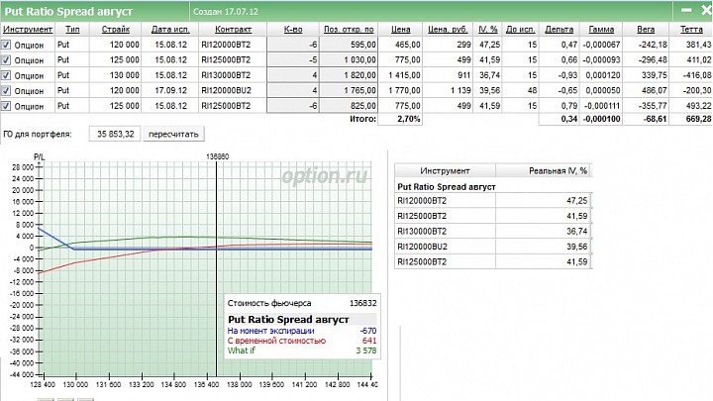Viewport: 713px width, 401px height.
Task: Sort by the К-во column header
Action: click(293, 29)
